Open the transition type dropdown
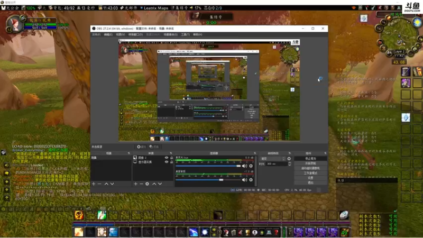The height and width of the screenshot is (238, 423). 272,159
